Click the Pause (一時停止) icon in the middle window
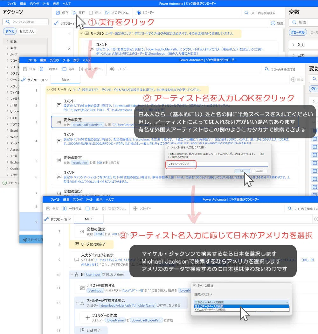Image resolution: width=318 pixels, height=334 pixels. click(42, 69)
